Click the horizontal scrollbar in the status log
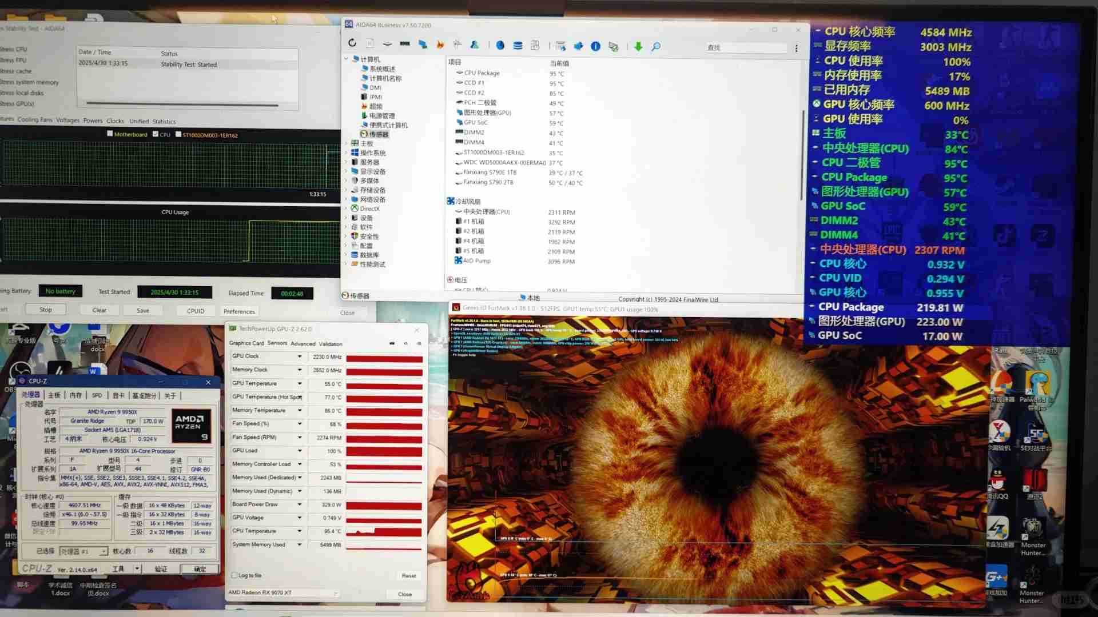Image resolution: width=1098 pixels, height=617 pixels. pos(182,104)
